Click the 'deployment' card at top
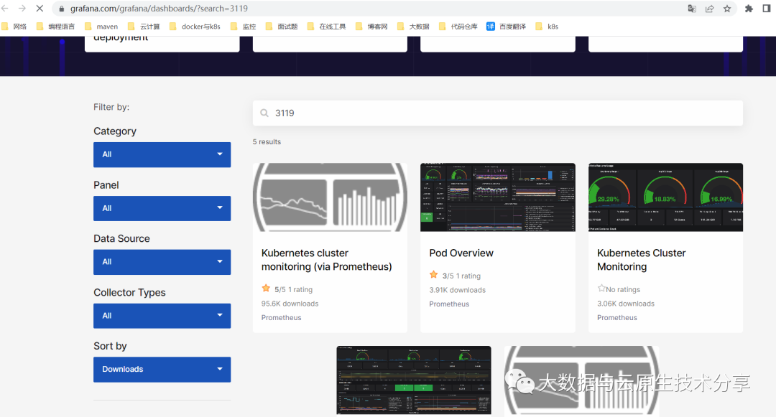 [x=162, y=44]
